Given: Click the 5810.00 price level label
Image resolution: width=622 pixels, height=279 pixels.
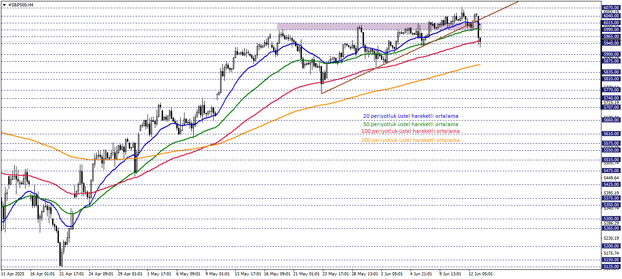Looking at the screenshot, I should click(611, 79).
